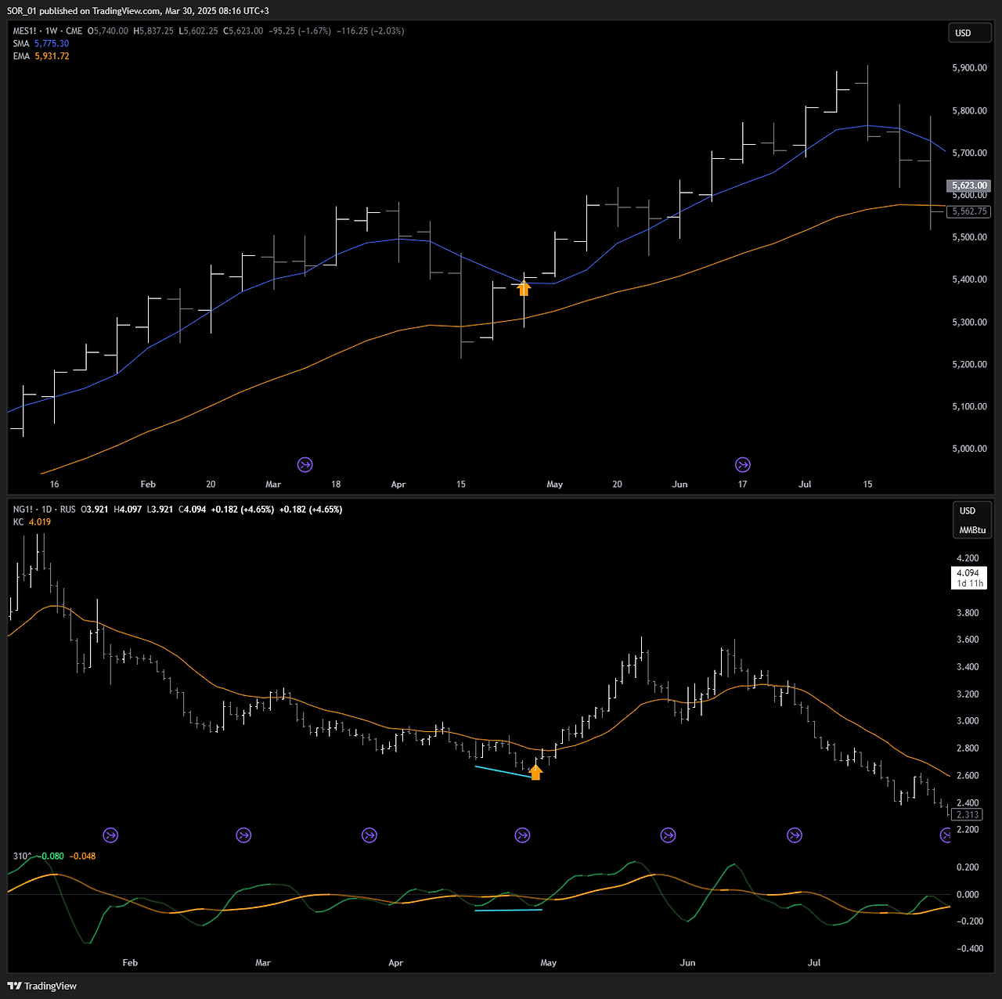Click the 5,200.00 price scale label
The width and height of the screenshot is (1002, 999).
click(969, 365)
